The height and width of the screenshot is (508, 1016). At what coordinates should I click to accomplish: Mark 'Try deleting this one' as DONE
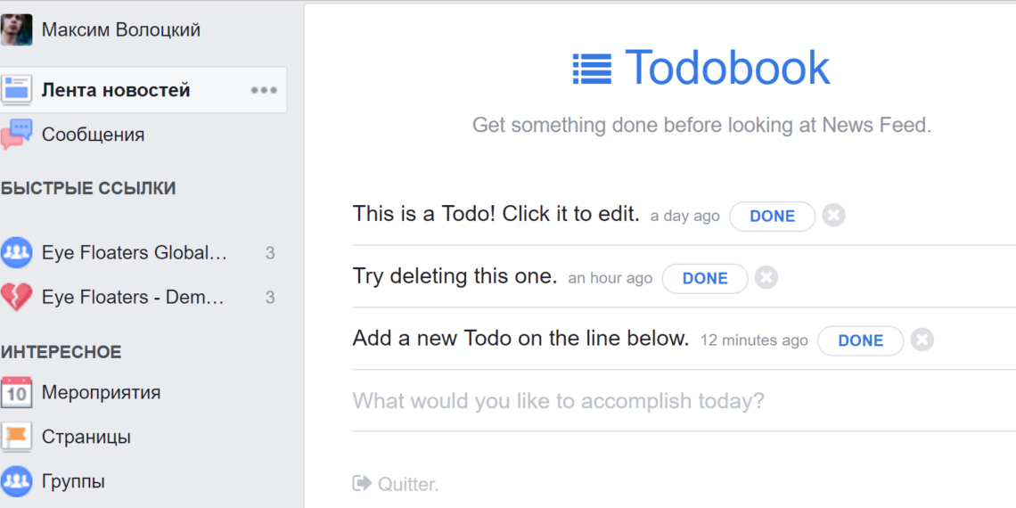705,278
